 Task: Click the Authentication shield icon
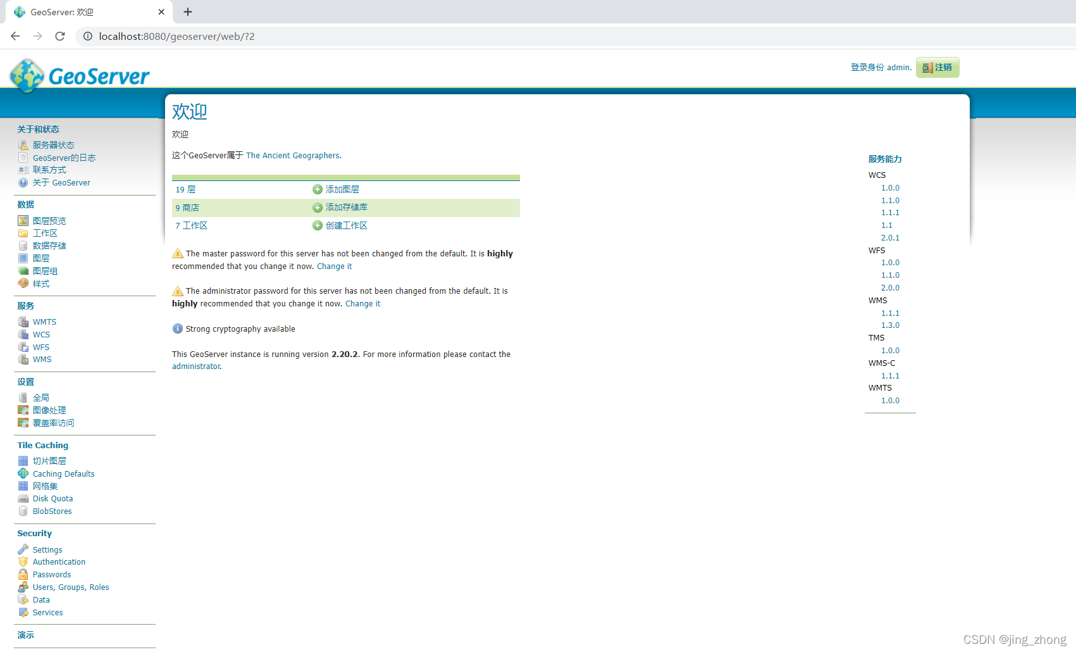(x=23, y=561)
